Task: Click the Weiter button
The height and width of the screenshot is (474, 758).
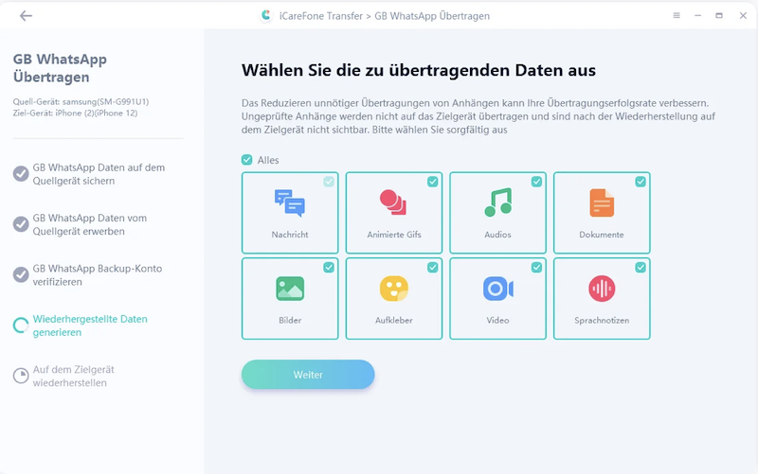Action: 308,375
